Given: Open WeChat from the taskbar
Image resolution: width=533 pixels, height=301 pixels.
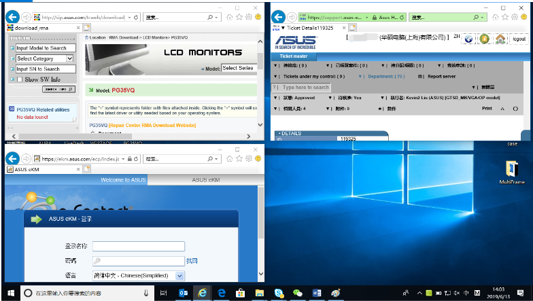Looking at the screenshot, I should point(298,293).
